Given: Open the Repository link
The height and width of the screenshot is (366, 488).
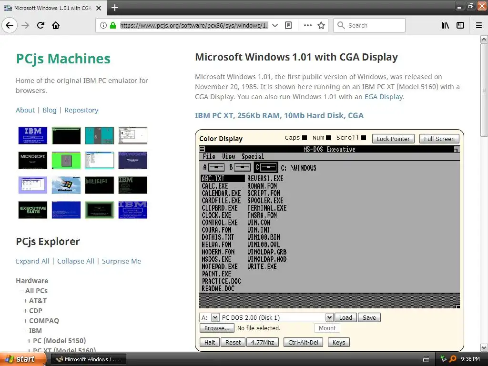Looking at the screenshot, I should tap(81, 110).
